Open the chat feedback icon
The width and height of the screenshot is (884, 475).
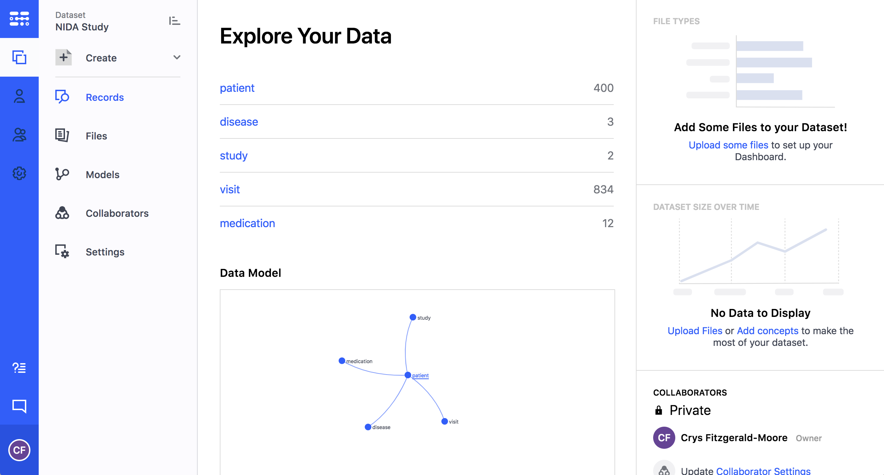(19, 406)
